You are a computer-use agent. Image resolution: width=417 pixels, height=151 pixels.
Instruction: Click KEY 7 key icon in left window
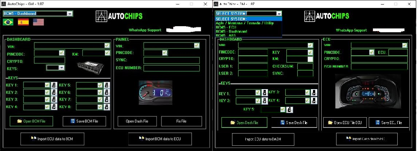(x=107, y=100)
